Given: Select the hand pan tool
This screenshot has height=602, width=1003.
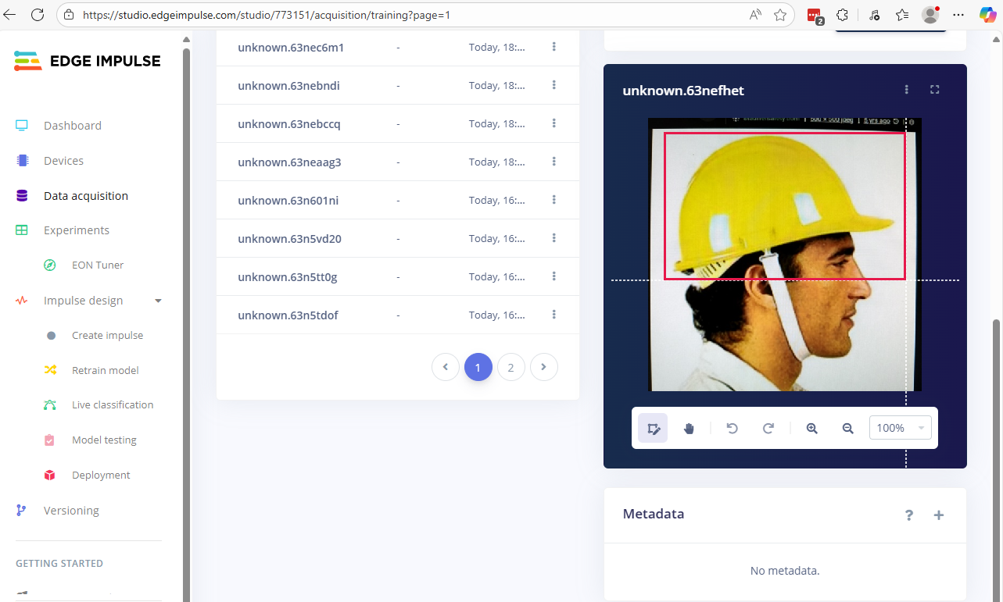Looking at the screenshot, I should pos(689,428).
